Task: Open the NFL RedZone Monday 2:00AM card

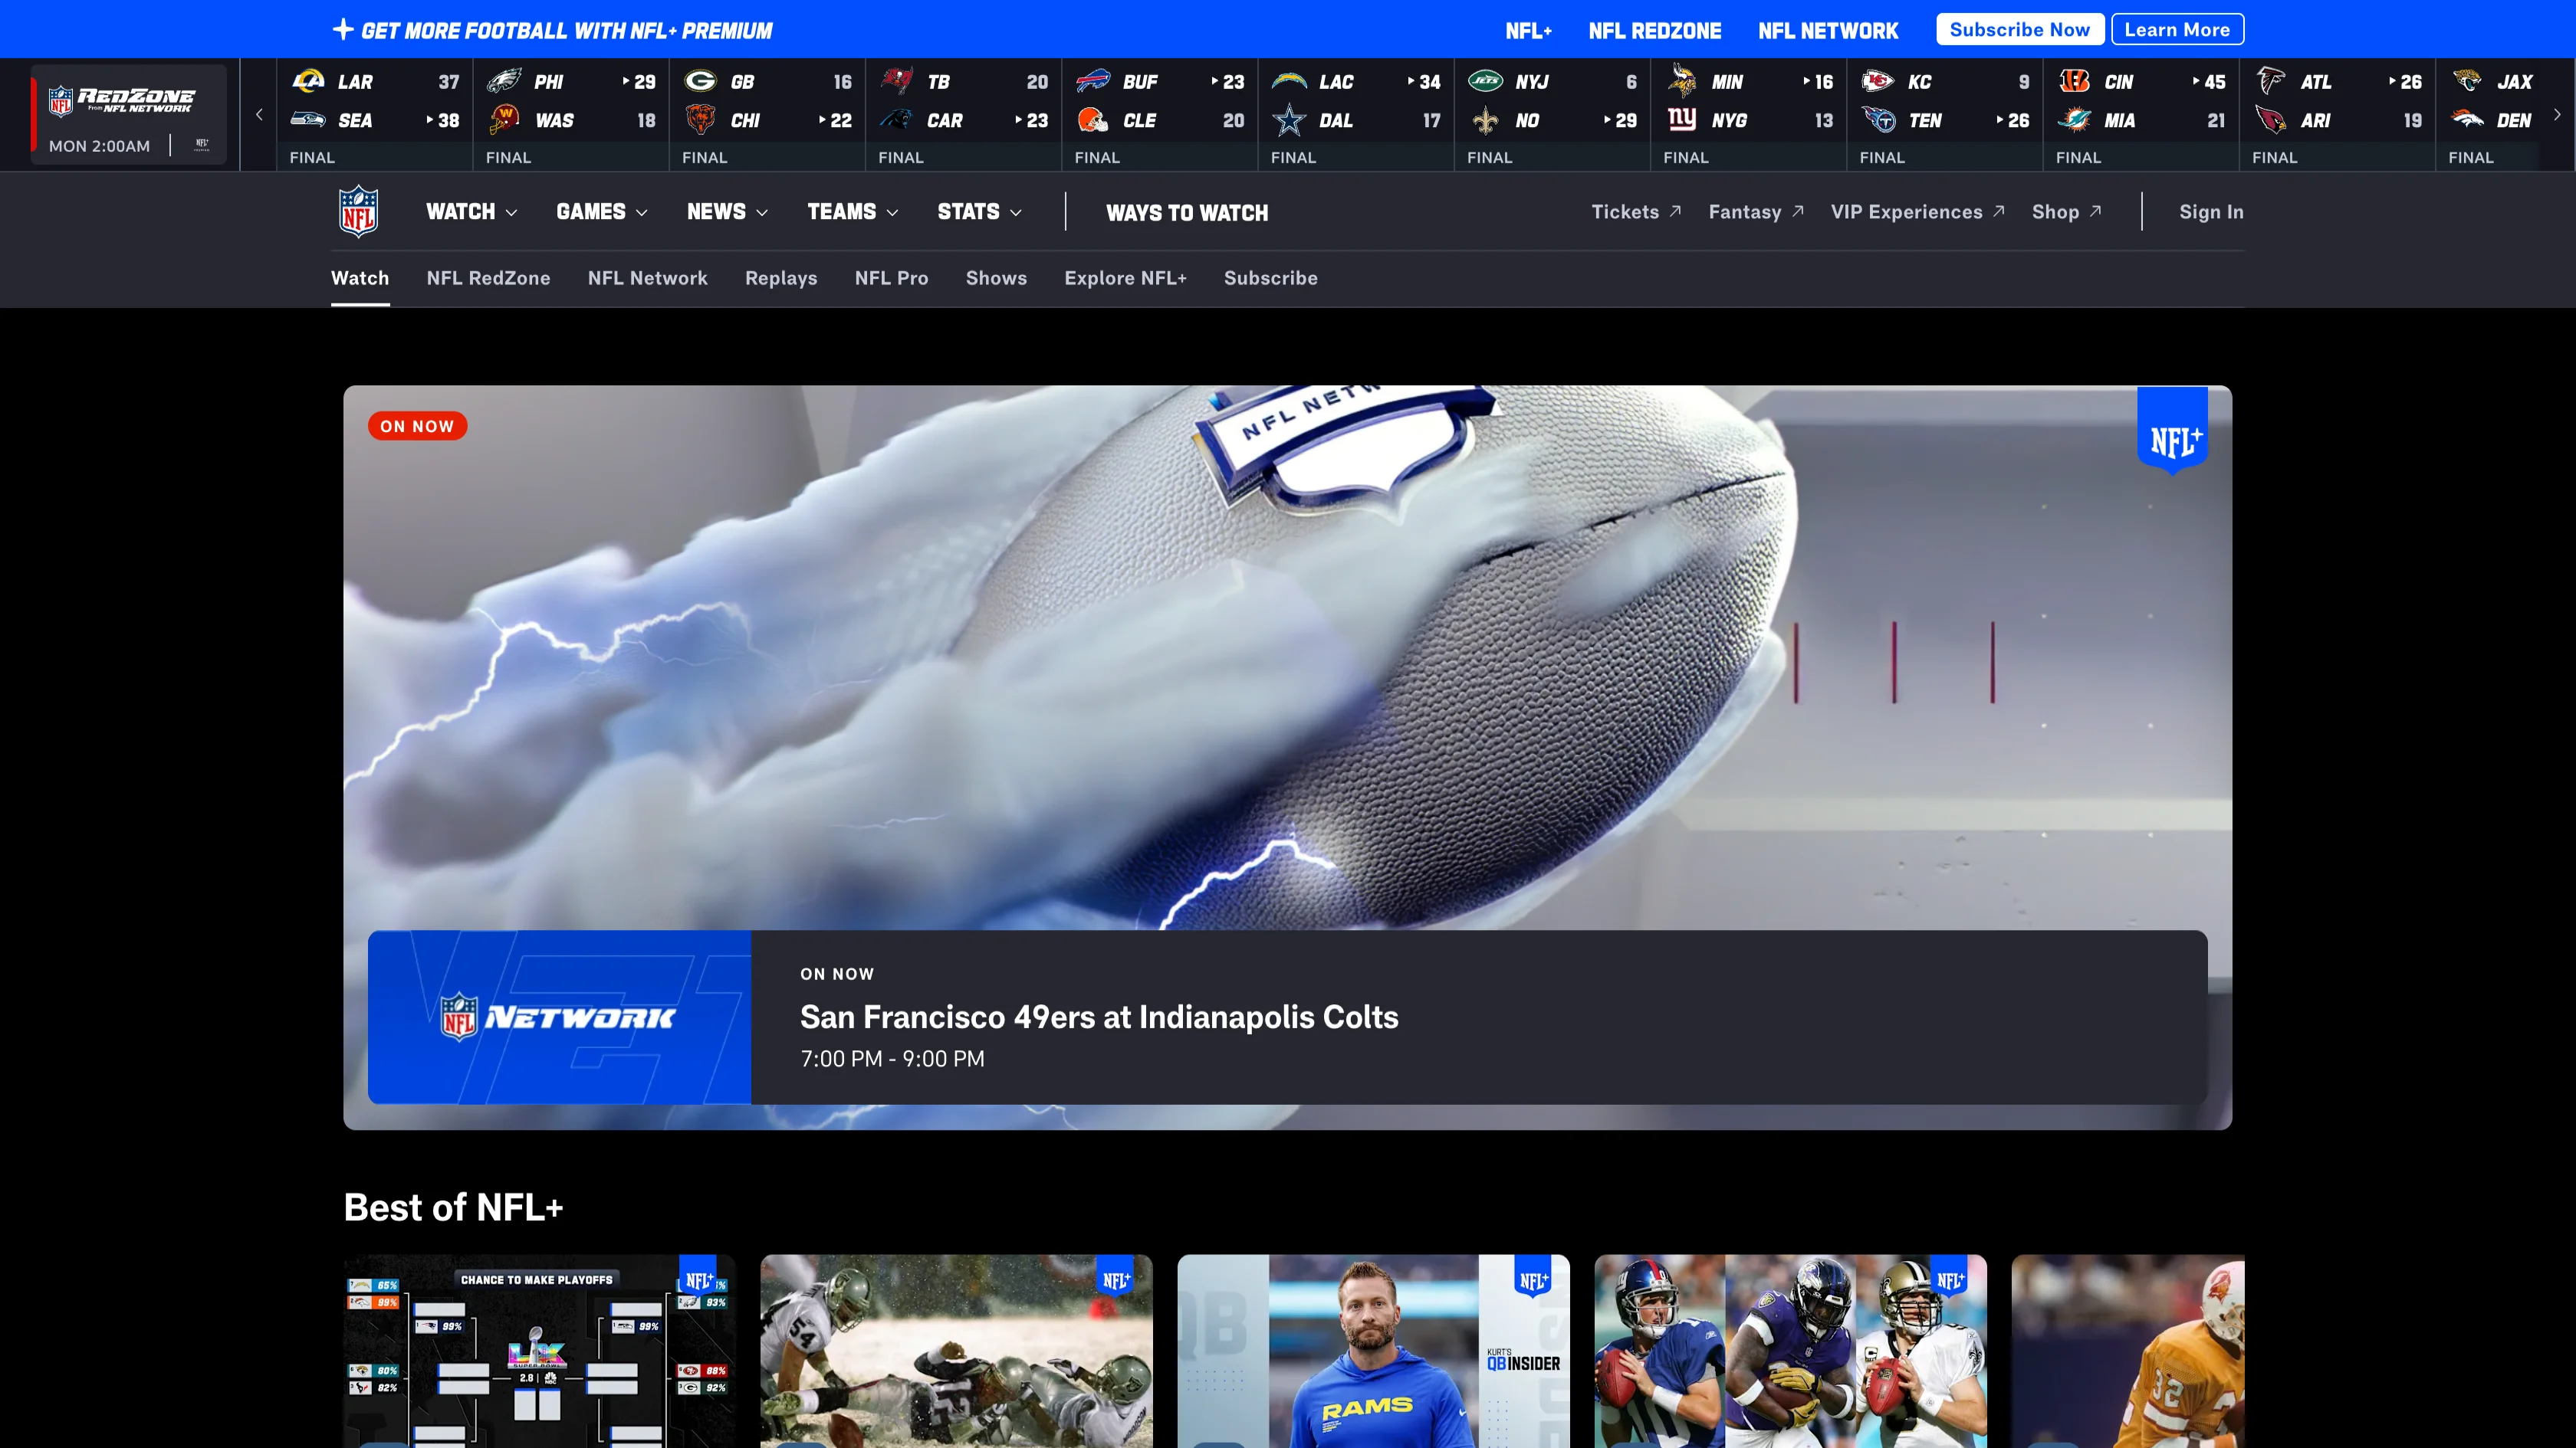Action: [128, 115]
